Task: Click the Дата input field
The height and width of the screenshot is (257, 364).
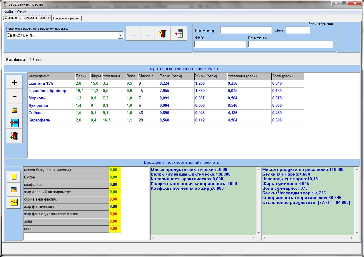Action: point(298,30)
